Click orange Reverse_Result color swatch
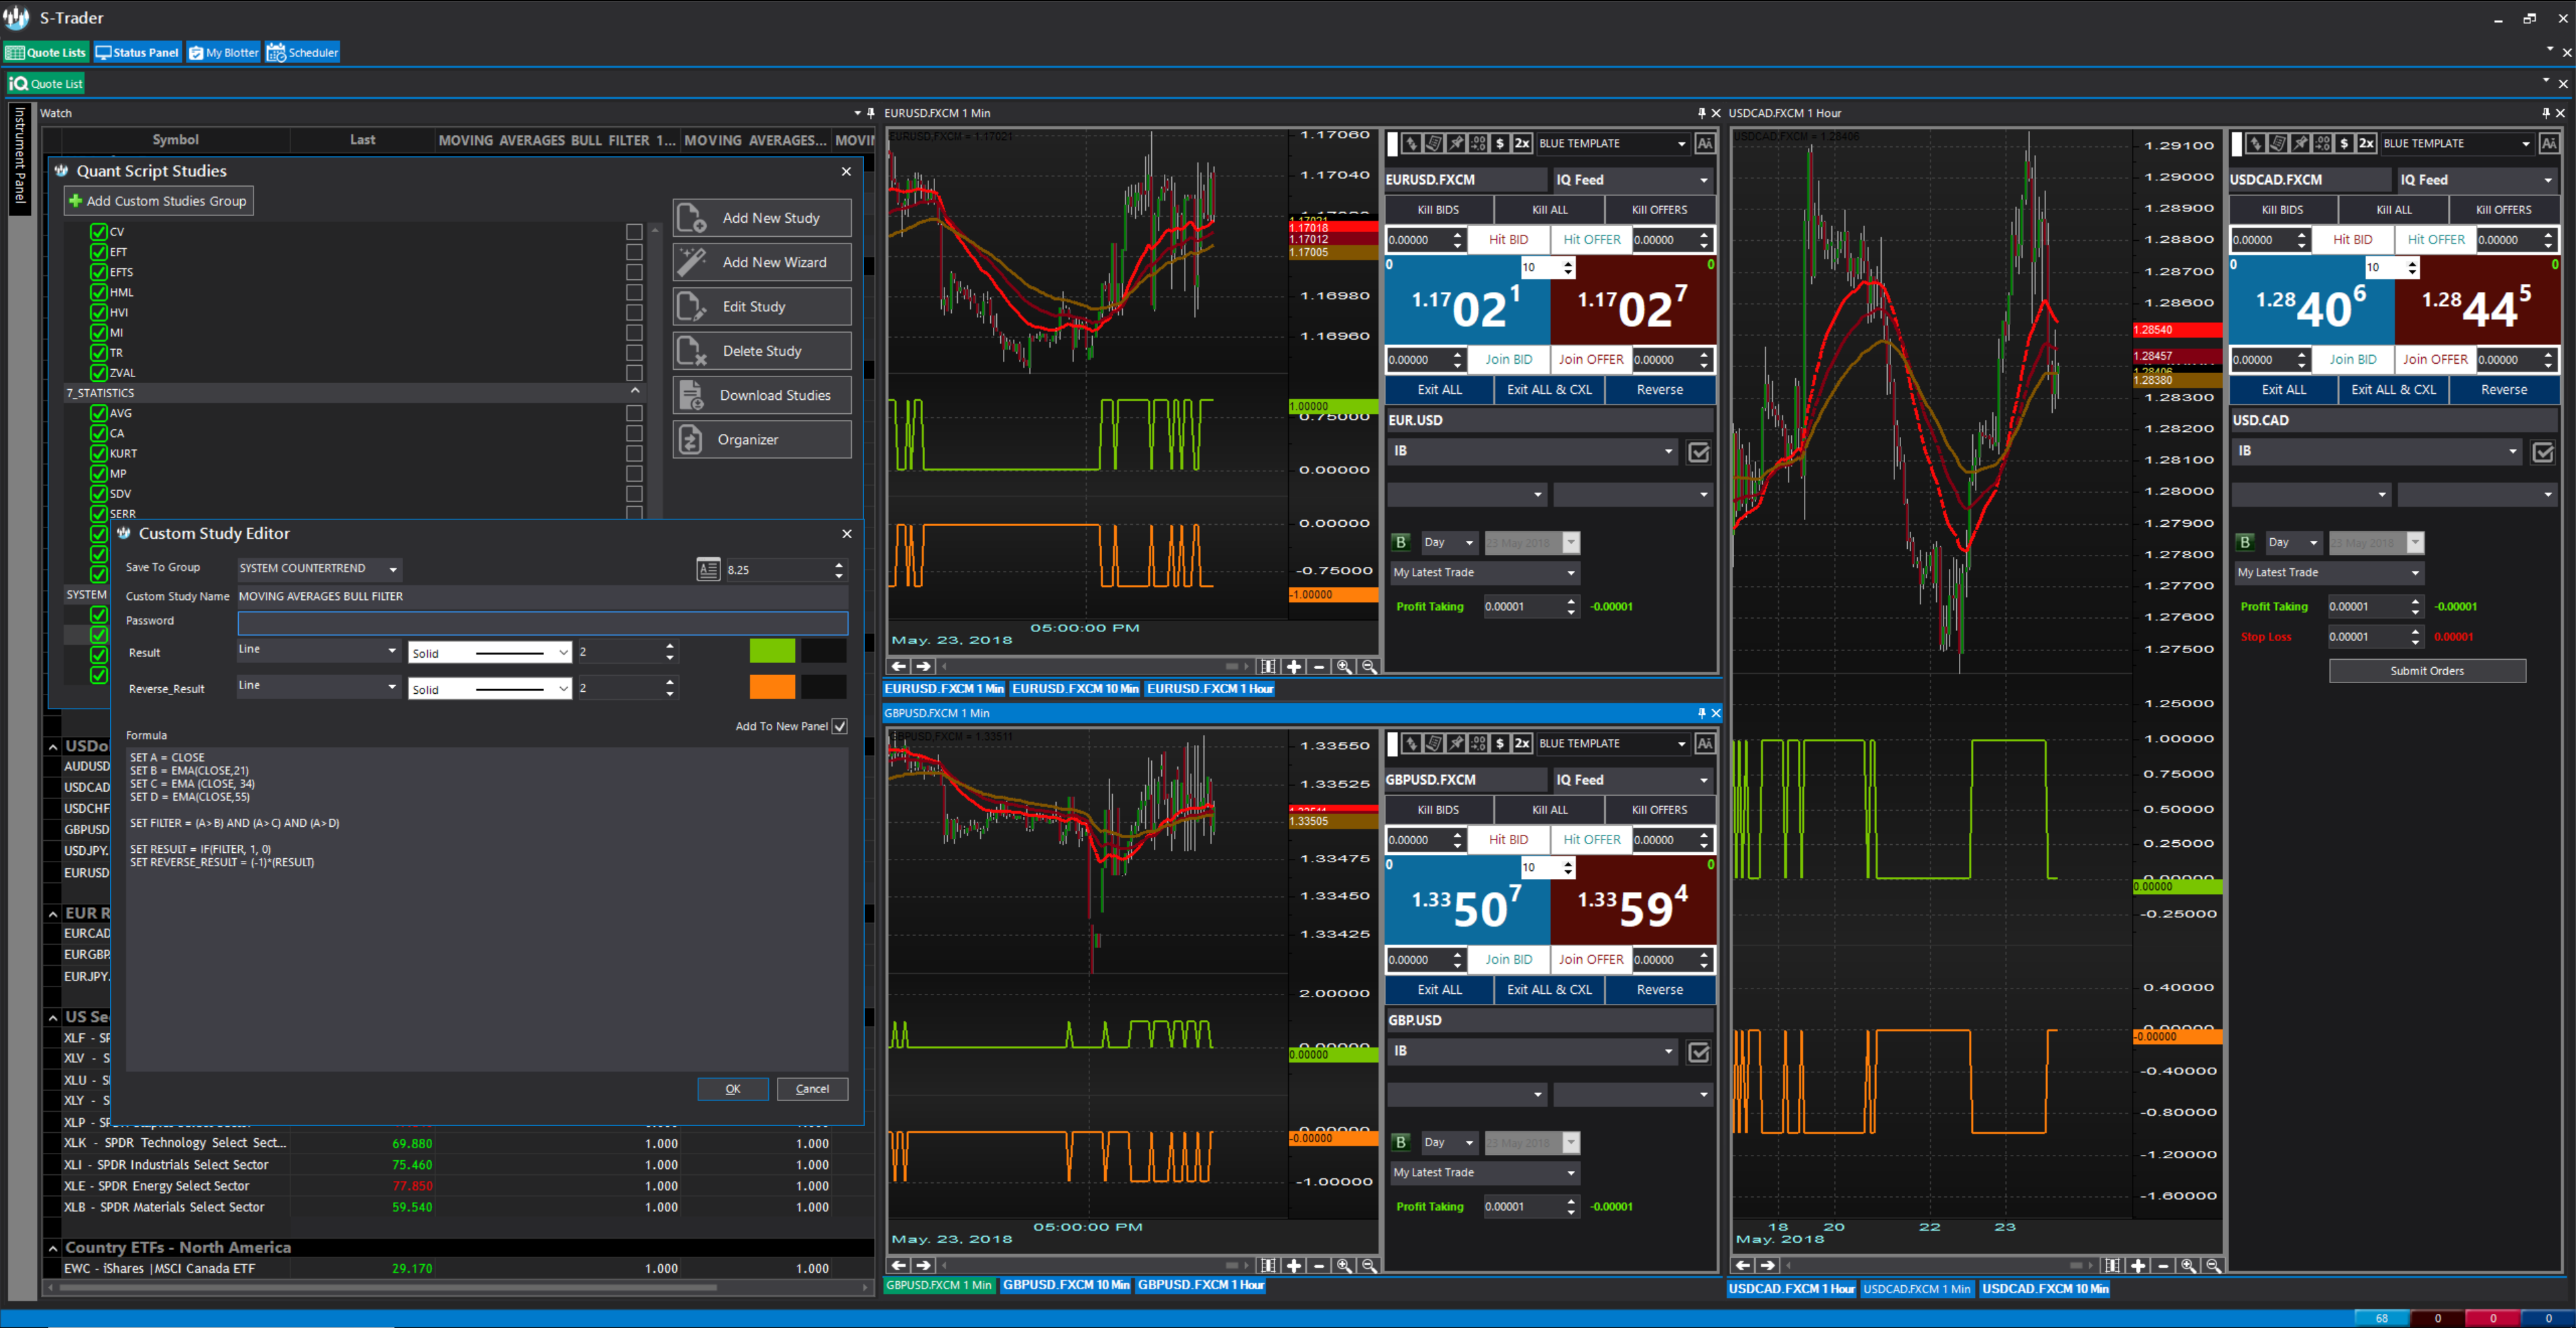 click(x=772, y=687)
